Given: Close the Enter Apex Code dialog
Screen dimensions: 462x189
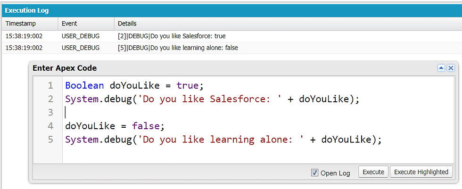Looking at the screenshot, I should click(x=451, y=68).
